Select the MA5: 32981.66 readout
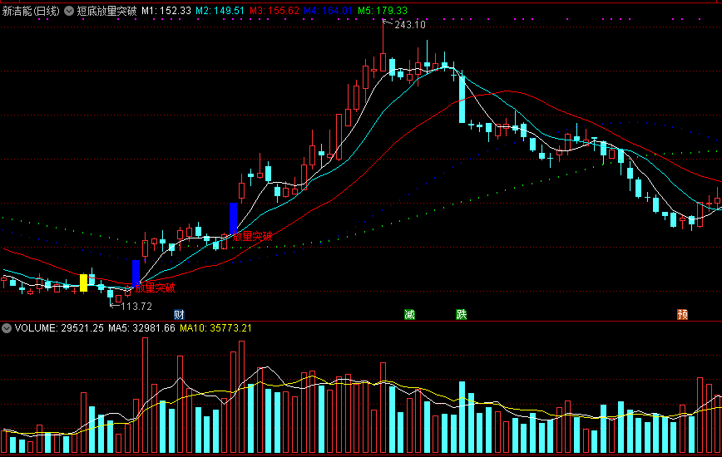 pos(141,328)
